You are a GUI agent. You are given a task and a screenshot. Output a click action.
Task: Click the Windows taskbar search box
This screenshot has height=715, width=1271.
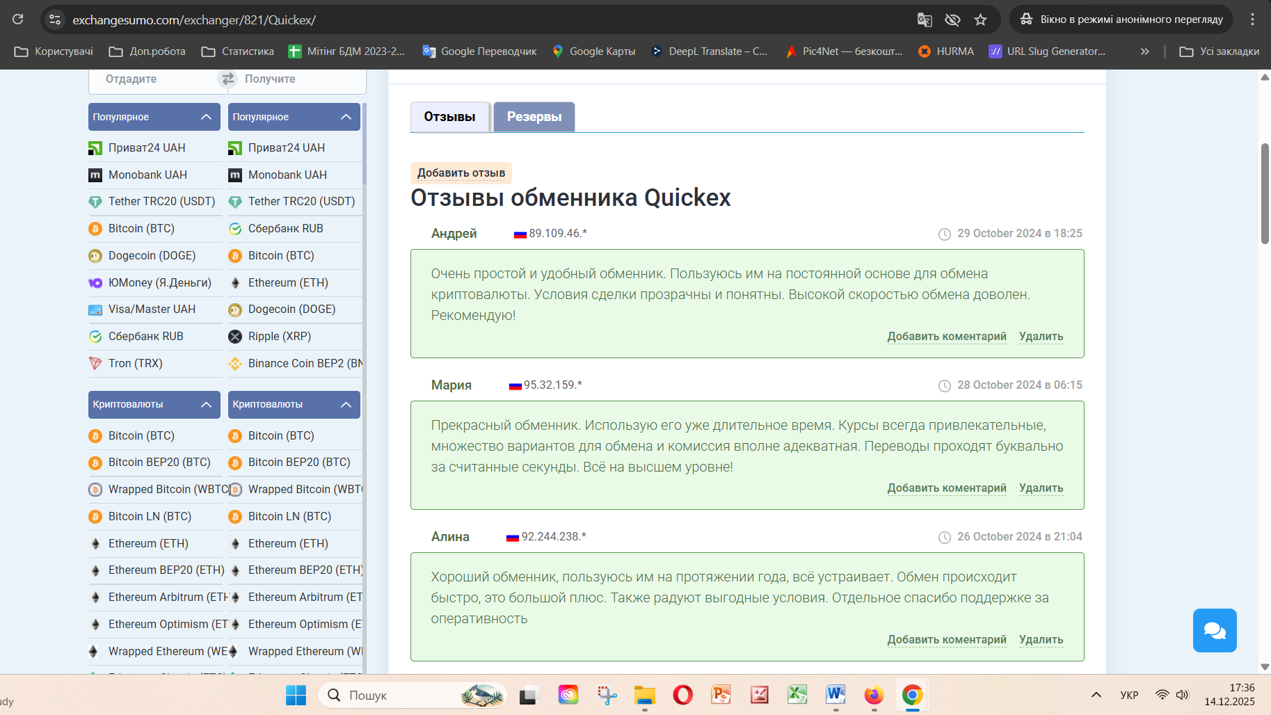coord(413,695)
